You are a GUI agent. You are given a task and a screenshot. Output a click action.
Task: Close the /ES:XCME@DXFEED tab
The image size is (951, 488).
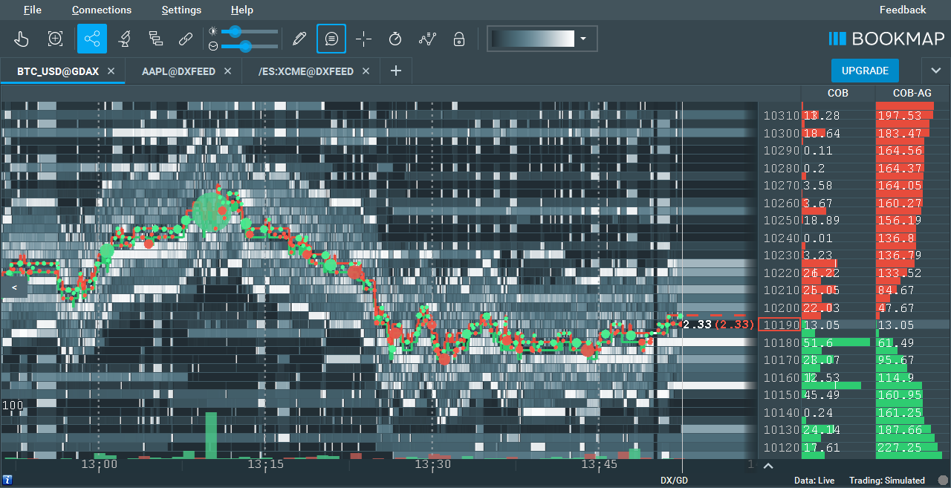coord(366,71)
